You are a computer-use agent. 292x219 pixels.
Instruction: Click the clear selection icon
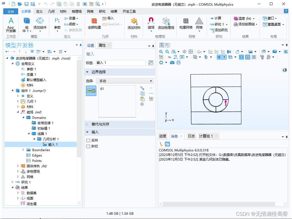click(x=151, y=99)
